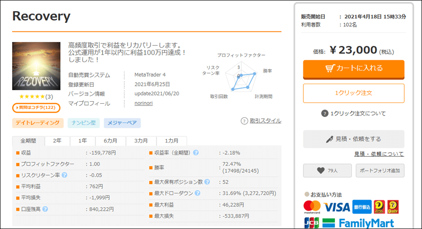Click the help icon next to 口座残高
The width and height of the screenshot is (422, 229).
(x=45, y=209)
